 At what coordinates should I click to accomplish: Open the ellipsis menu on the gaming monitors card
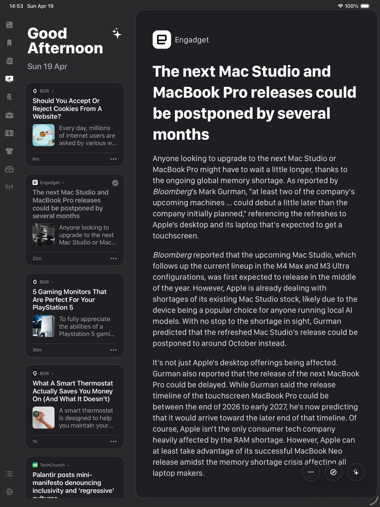(113, 349)
